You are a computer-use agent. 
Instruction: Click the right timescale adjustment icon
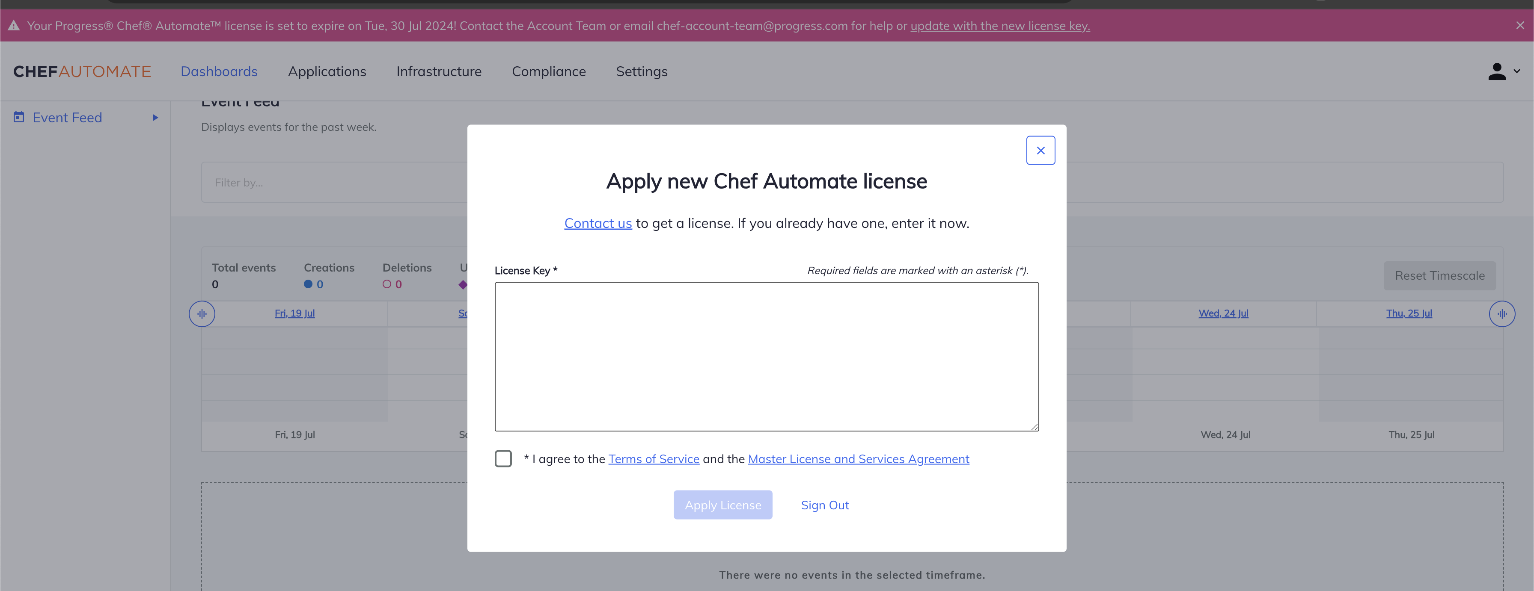pyautogui.click(x=1502, y=313)
